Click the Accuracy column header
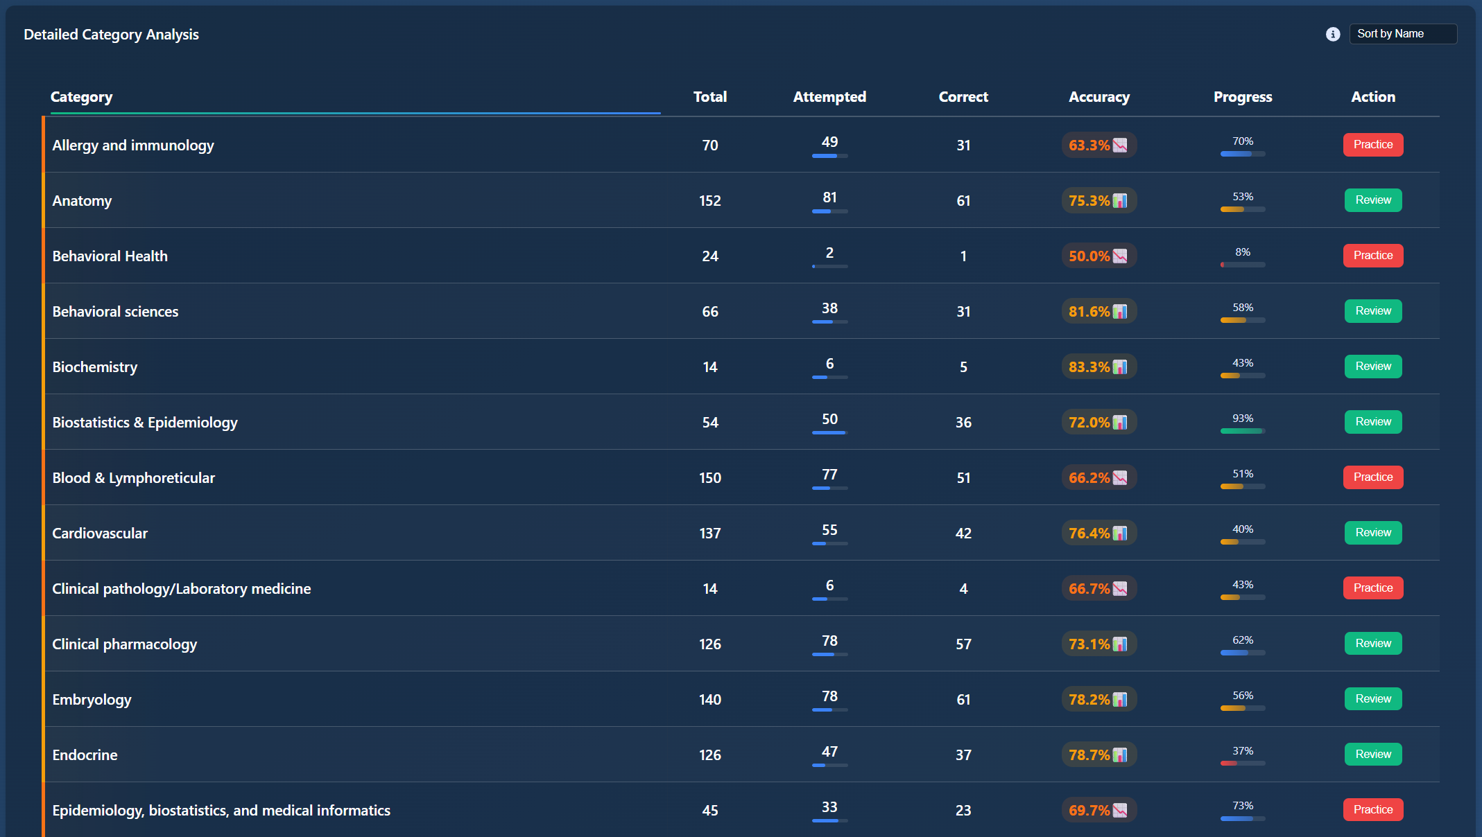Viewport: 1482px width, 837px height. (1098, 97)
